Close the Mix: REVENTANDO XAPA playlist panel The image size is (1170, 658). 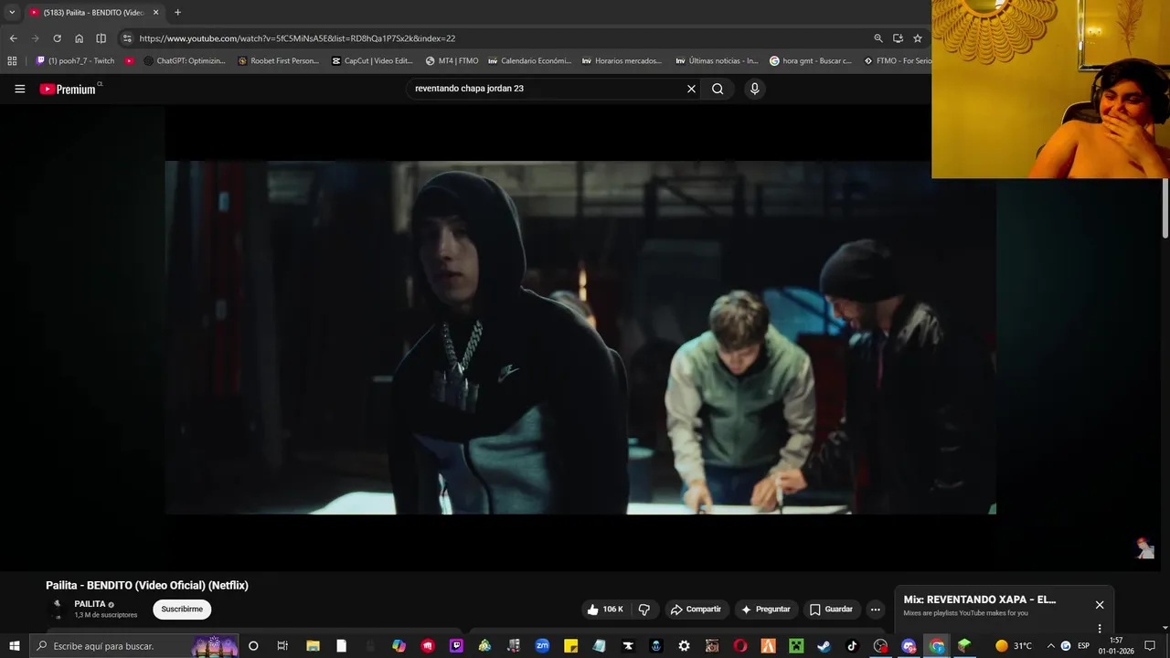[1100, 605]
